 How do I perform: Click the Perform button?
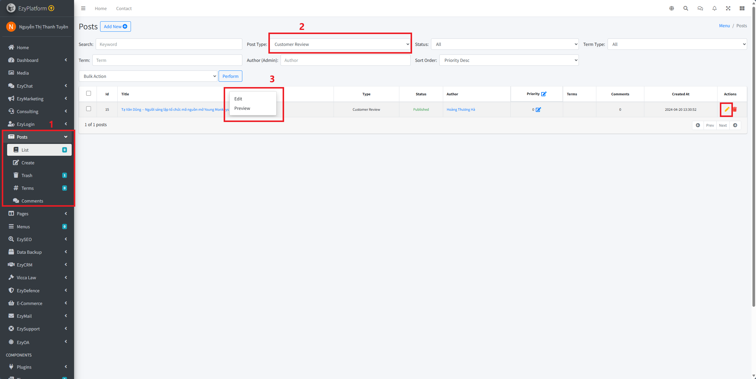(230, 76)
